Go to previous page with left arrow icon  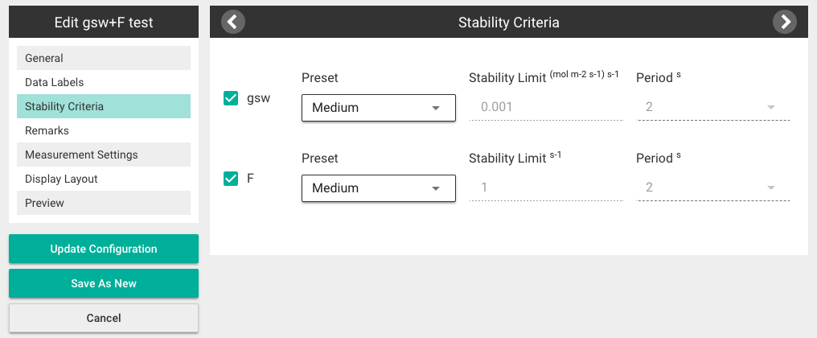tap(233, 22)
